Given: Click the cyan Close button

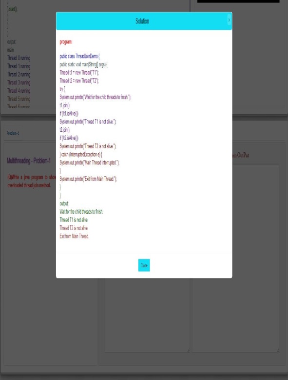Looking at the screenshot, I should 144,265.
